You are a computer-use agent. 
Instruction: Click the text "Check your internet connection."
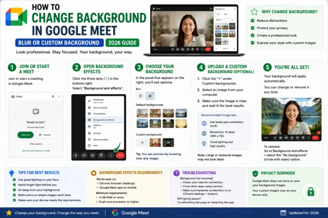[203, 182]
